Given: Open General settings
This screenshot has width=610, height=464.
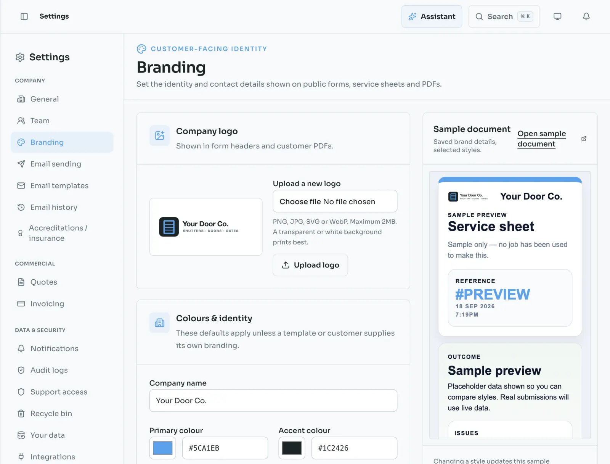Looking at the screenshot, I should point(62,99).
